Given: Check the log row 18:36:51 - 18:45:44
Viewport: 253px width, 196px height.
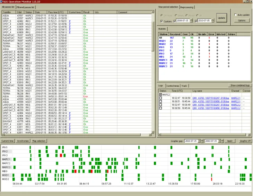Looking at the screenshot, I should point(160,101).
